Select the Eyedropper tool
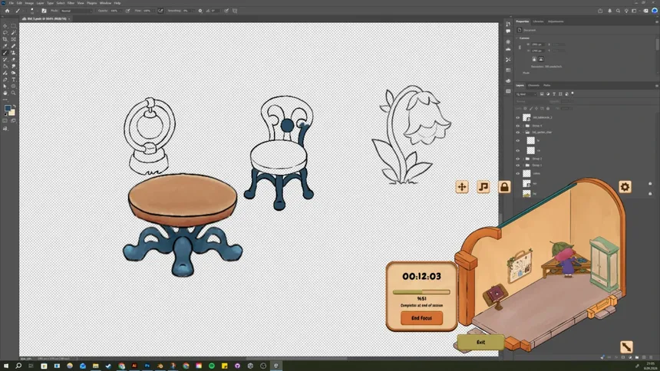This screenshot has width=660, height=371. tap(5, 46)
